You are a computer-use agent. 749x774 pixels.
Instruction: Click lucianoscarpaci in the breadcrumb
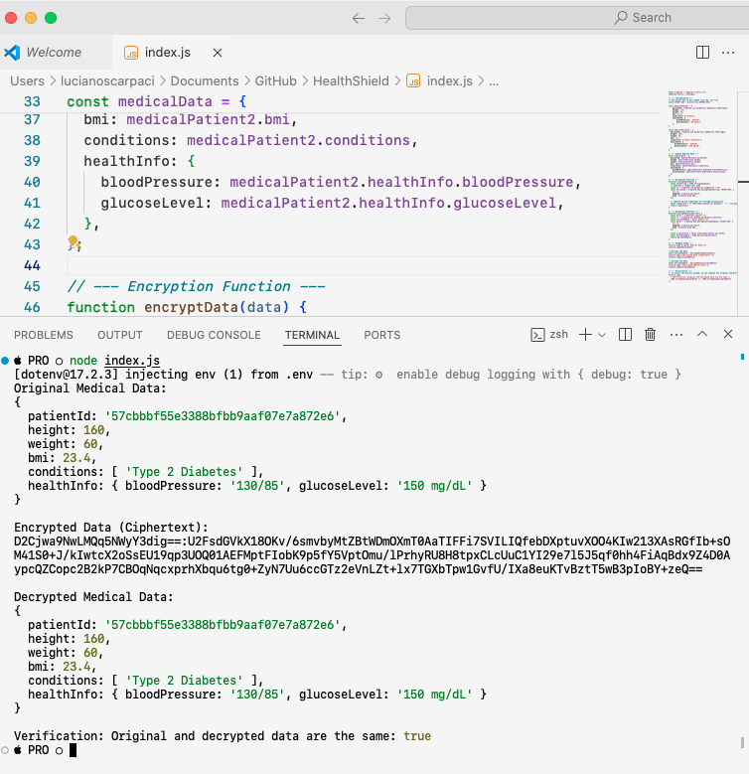107,80
